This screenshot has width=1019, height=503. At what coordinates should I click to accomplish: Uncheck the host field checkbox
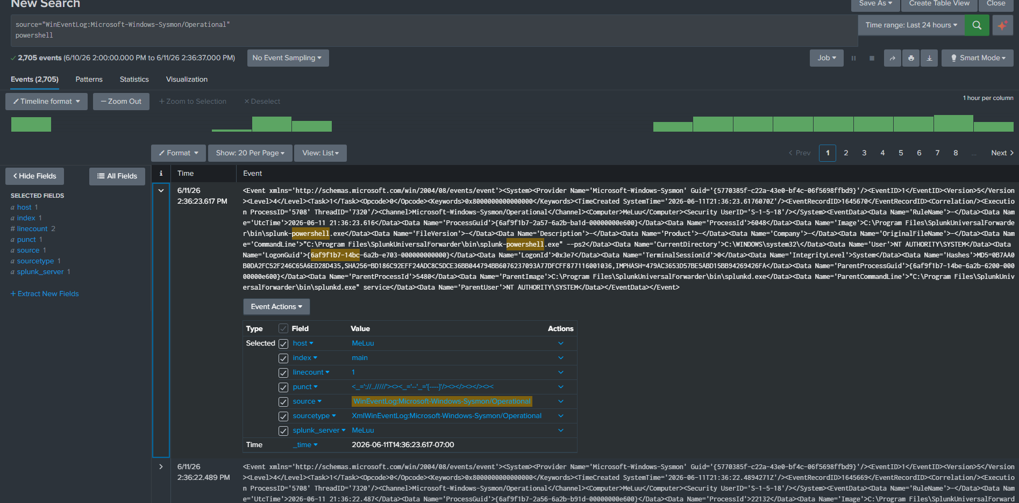pyautogui.click(x=283, y=344)
